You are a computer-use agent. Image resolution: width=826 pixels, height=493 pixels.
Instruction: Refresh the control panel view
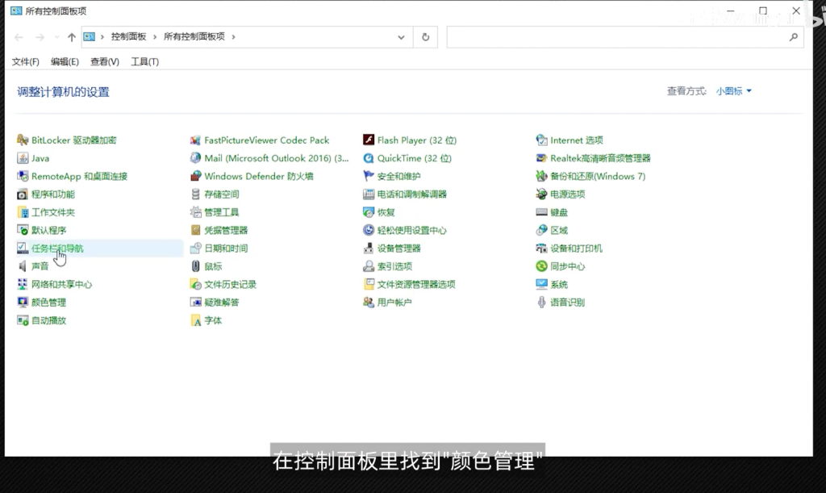(426, 37)
